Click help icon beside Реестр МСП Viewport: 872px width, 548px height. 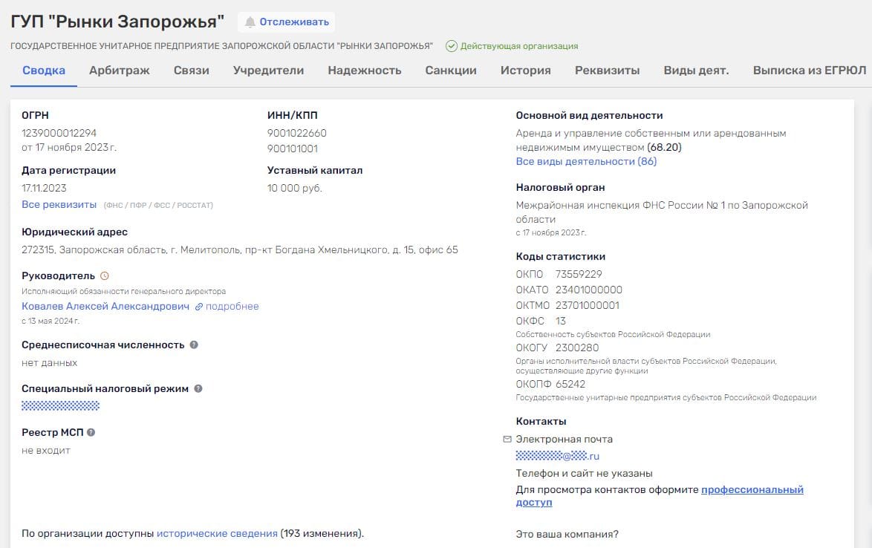click(91, 432)
